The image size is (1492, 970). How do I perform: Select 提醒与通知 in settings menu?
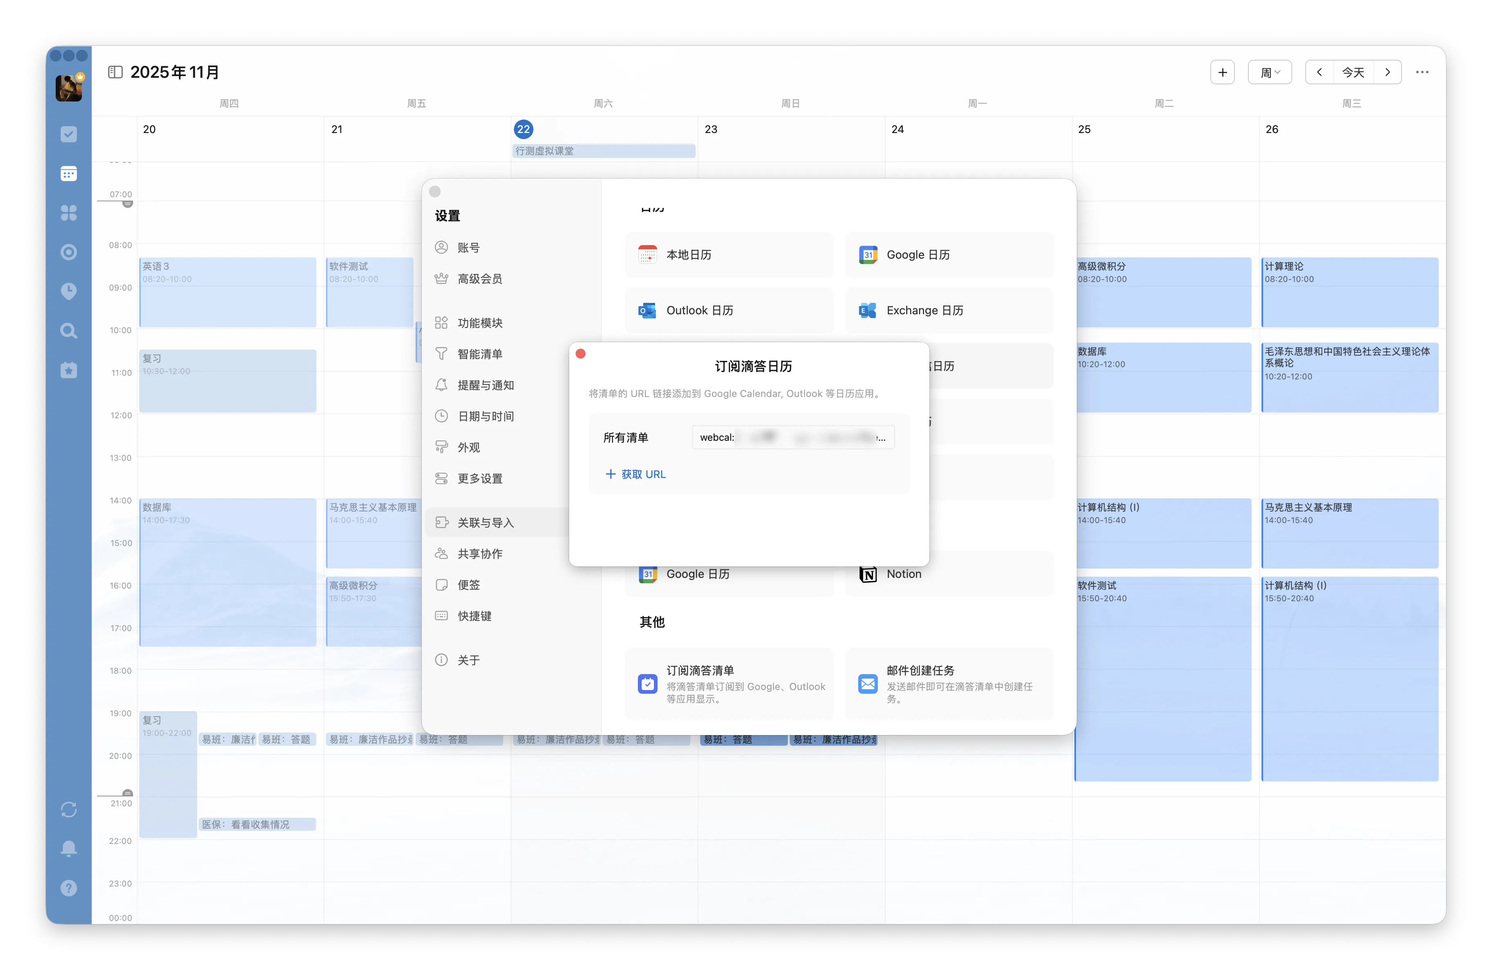(485, 386)
